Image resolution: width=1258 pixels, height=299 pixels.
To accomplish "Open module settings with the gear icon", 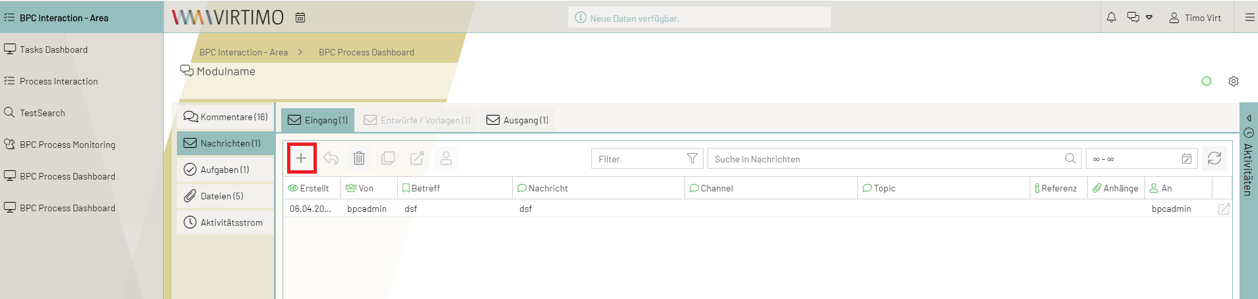I will tap(1233, 81).
